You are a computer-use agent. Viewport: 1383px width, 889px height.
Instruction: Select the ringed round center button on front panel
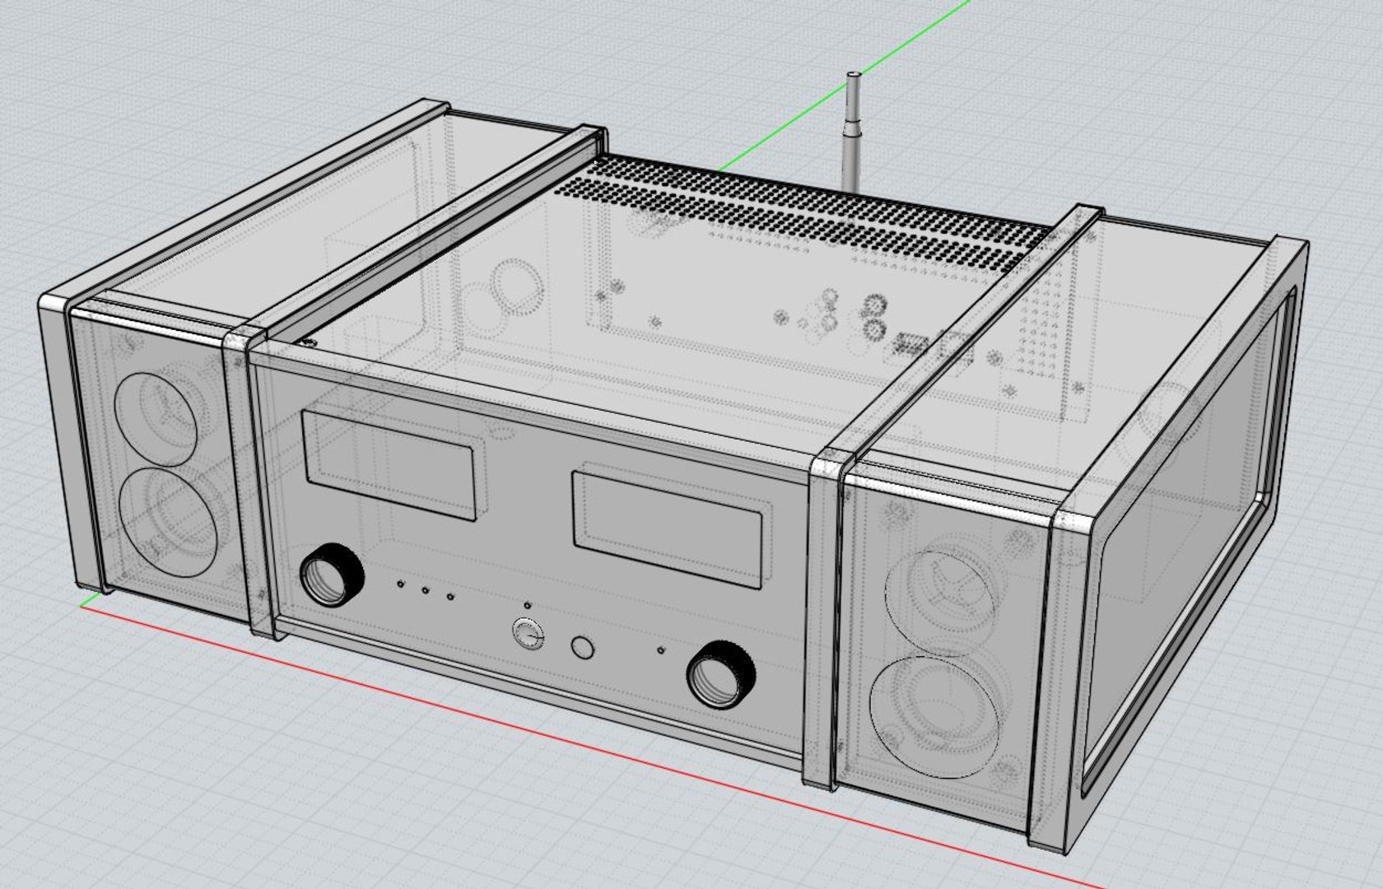(x=528, y=635)
